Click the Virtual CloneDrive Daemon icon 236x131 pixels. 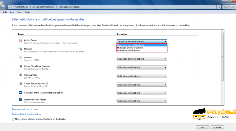coord(21,66)
